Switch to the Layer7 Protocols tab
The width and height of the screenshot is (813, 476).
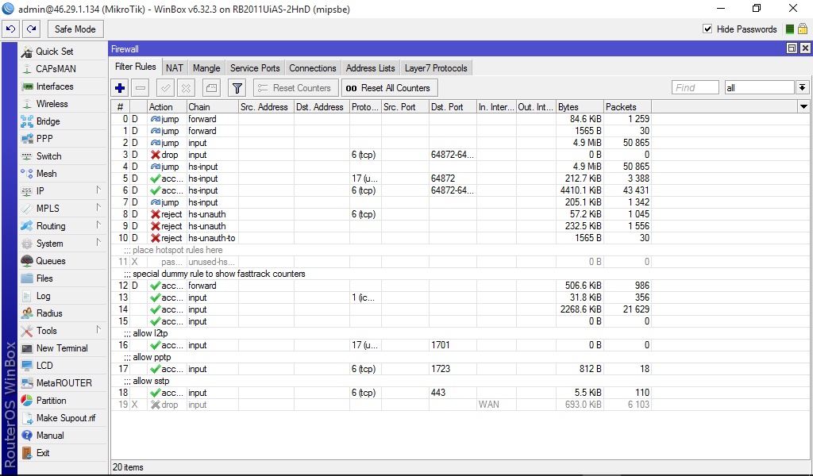point(436,68)
